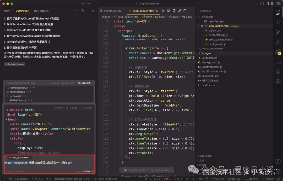Screen dimensions: 283x181
Task: Start a new composer with plus icon
Action: pos(77,11)
